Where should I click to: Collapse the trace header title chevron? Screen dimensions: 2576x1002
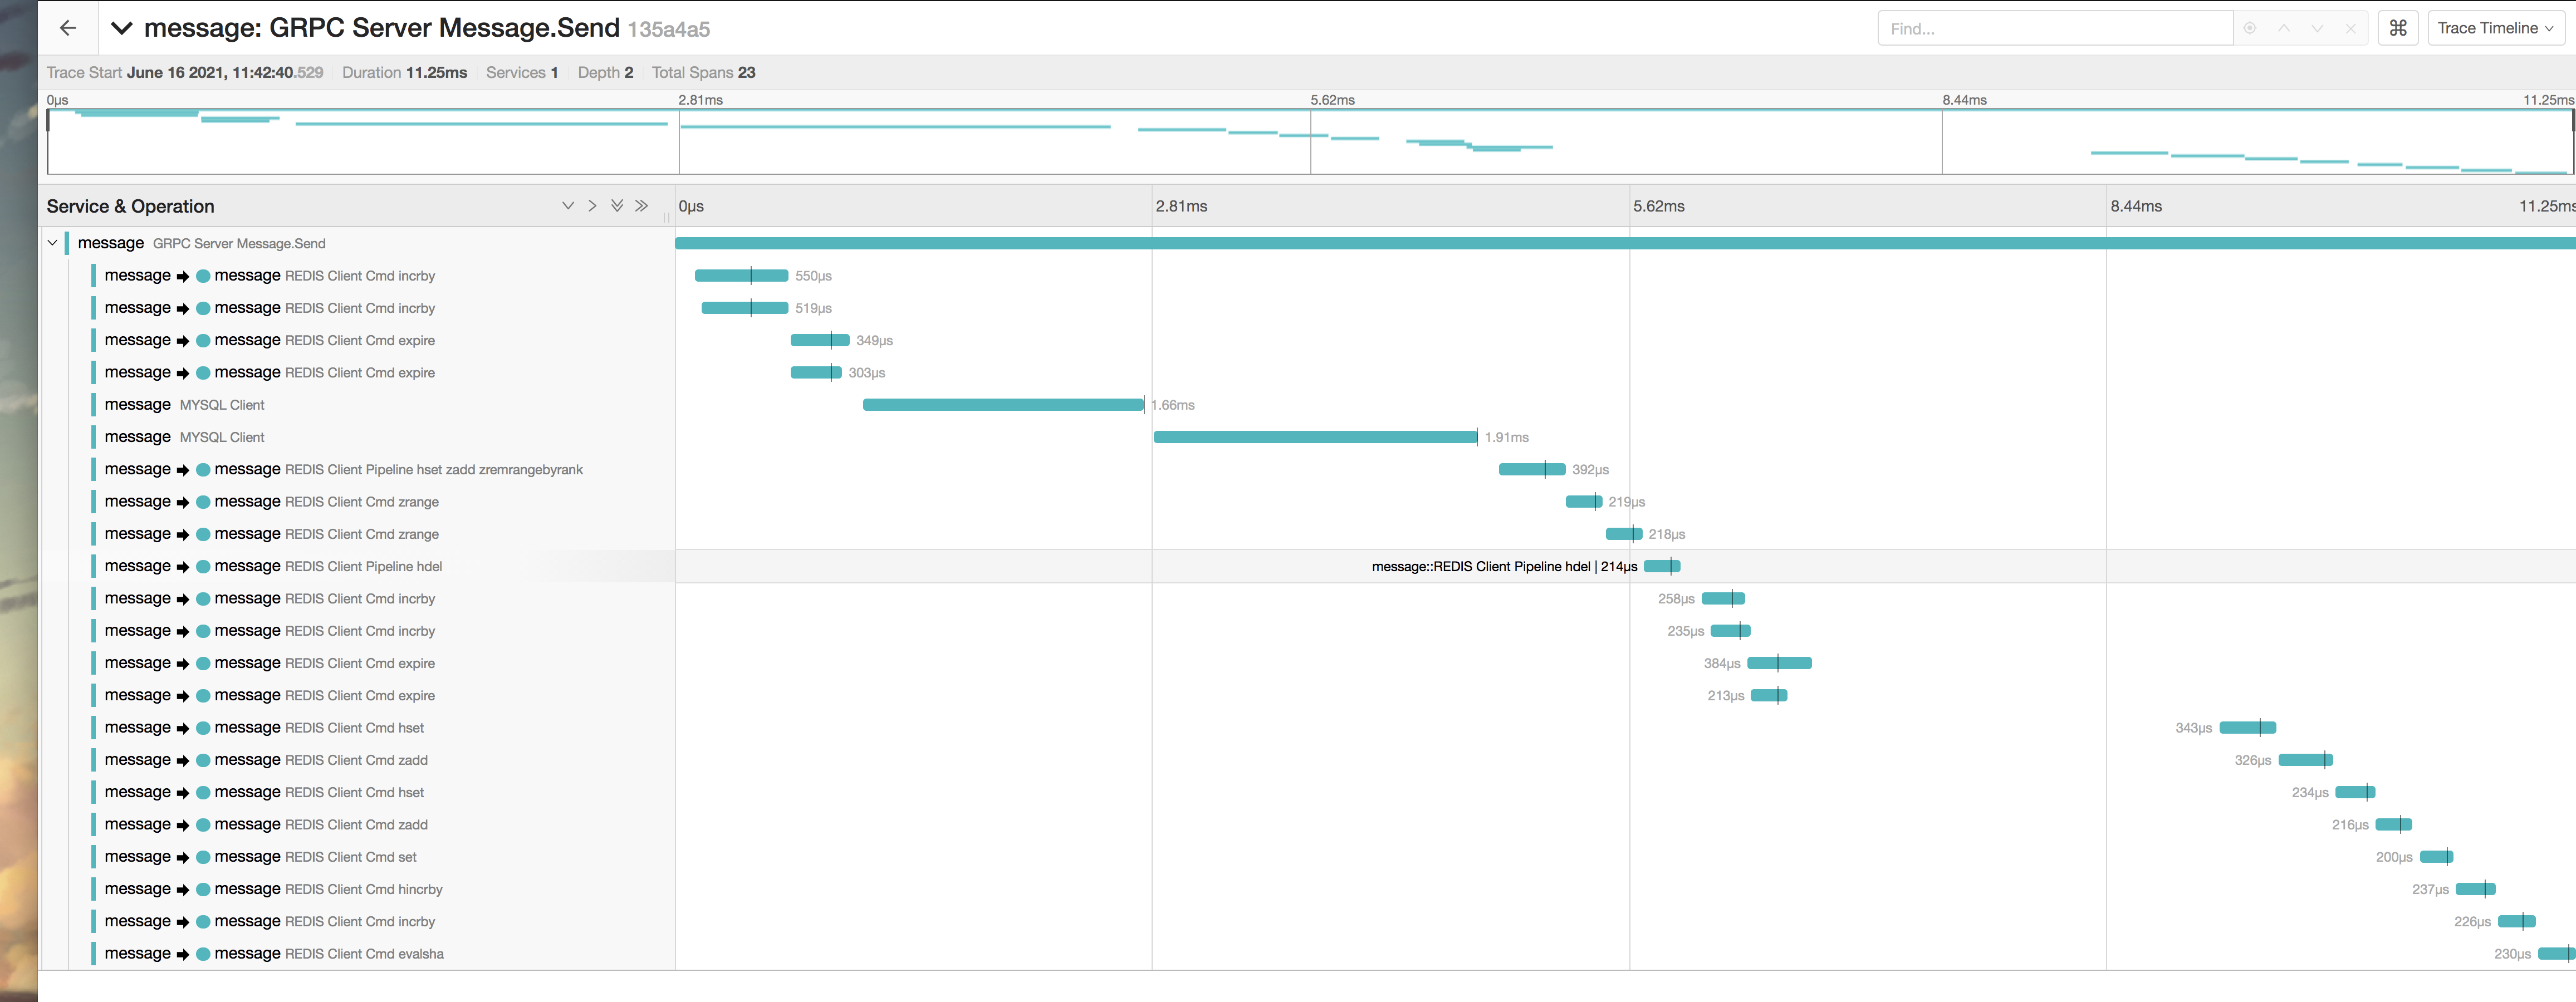tap(122, 28)
